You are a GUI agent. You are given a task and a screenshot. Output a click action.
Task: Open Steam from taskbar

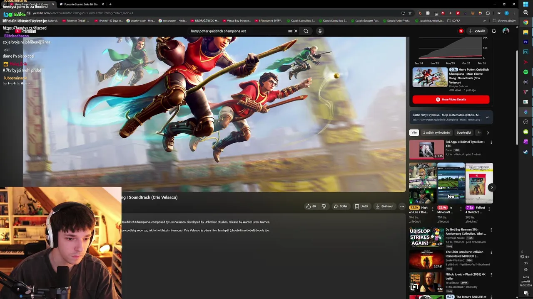click(x=526, y=152)
